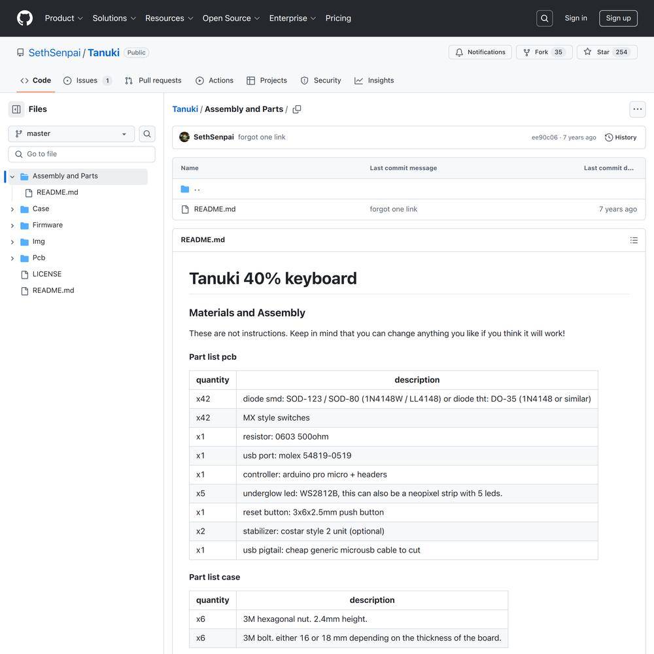Click SethSenpai avatar in commit bar
Image resolution: width=654 pixels, height=654 pixels.
coord(184,137)
